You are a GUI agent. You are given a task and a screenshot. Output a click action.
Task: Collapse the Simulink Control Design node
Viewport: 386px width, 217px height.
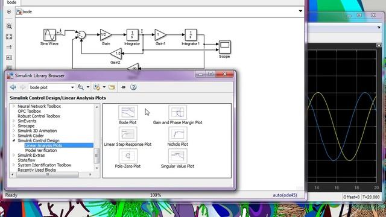tap(14, 140)
